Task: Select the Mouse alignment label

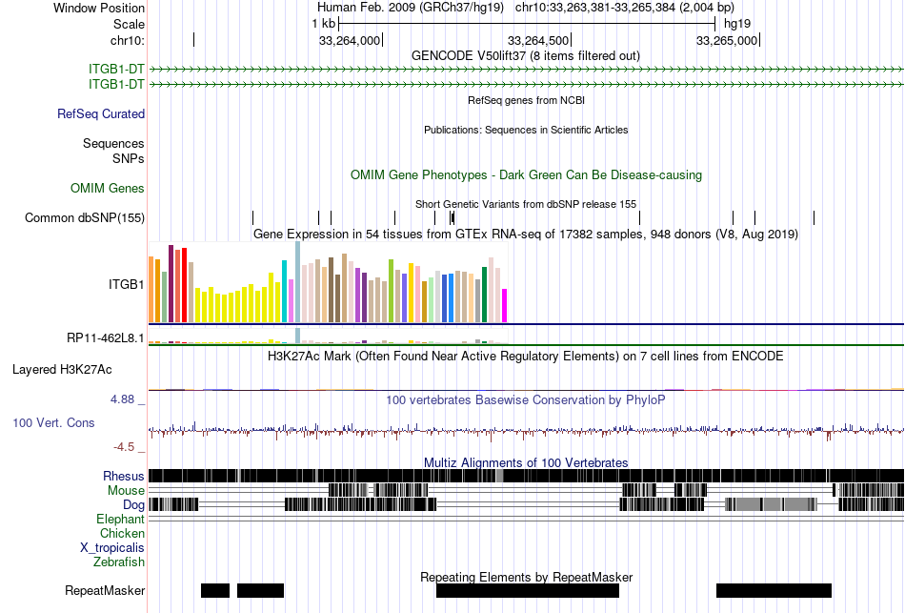Action: click(126, 491)
